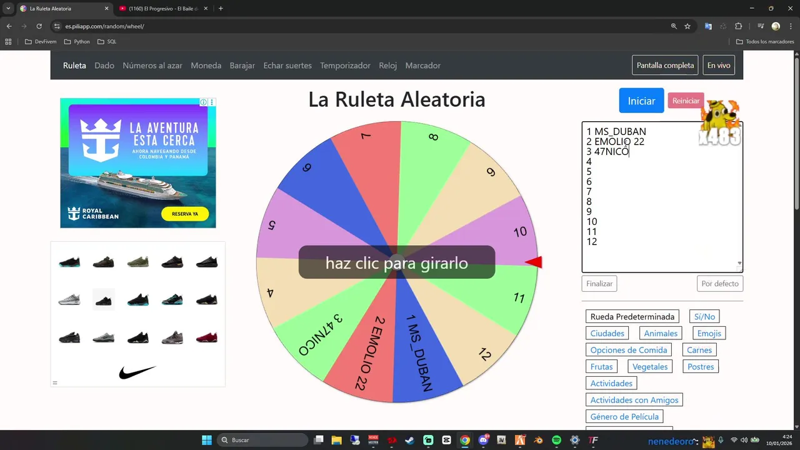Screen dimensions: 800x450
Task: Click the microphone icon in system tray
Action: [x=721, y=440]
